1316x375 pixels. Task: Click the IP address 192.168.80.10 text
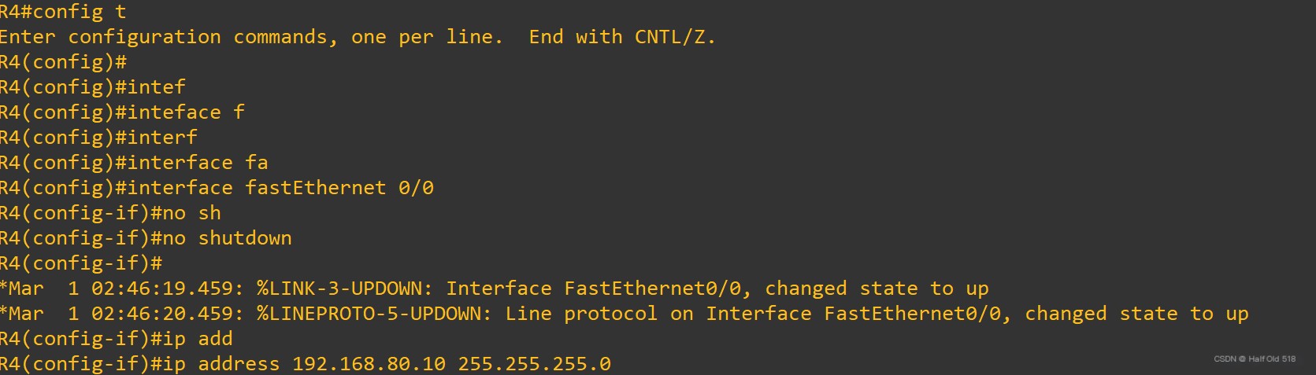point(369,364)
